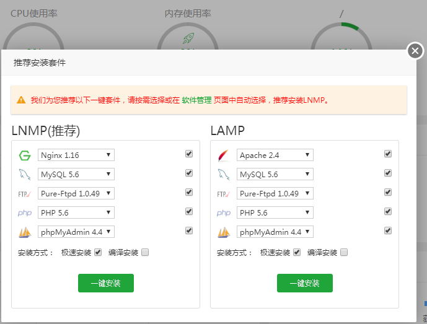This screenshot has width=427, height=324.
Task: Open LNMP MySQL 5.6 version dropdown
Action: 76,174
